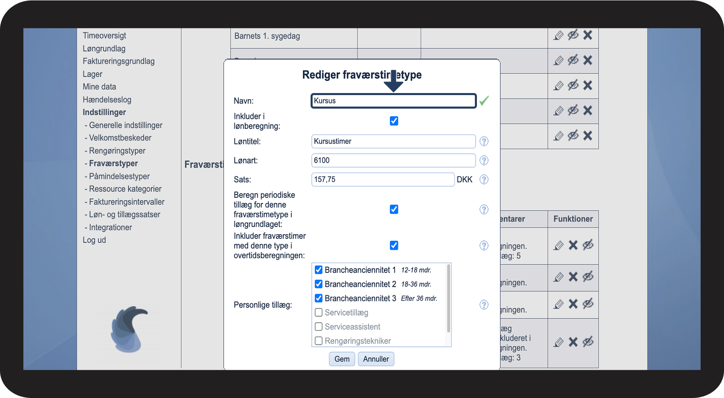724x398 pixels.
Task: Click the help icon next to Løntitel
Action: 484,141
